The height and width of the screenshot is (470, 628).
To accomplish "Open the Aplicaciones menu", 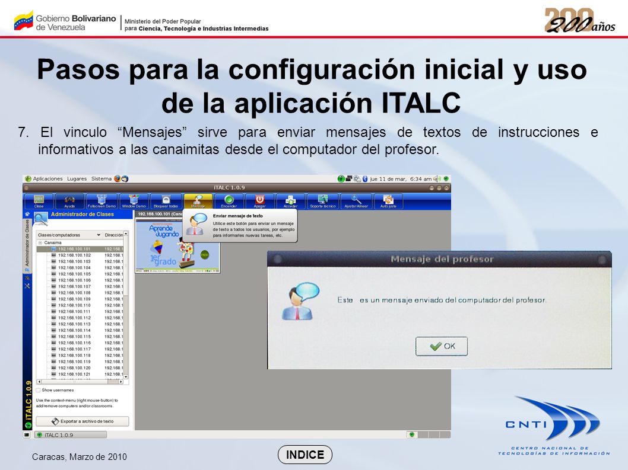I will [47, 179].
